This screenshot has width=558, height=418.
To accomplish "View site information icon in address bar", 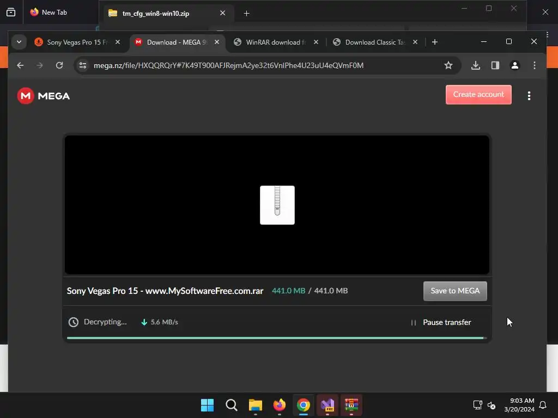I will tap(83, 65).
